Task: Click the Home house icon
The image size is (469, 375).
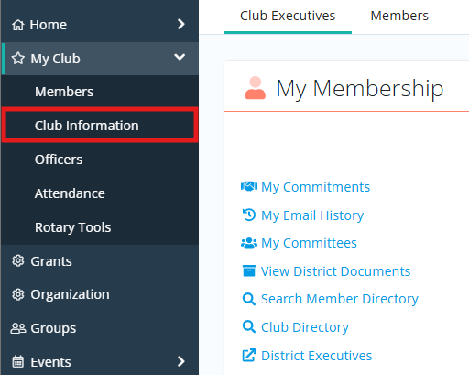Action: tap(18, 25)
